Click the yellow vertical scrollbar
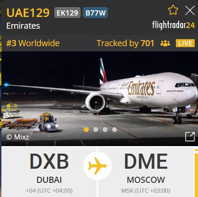The image size is (198, 197). point(196,173)
